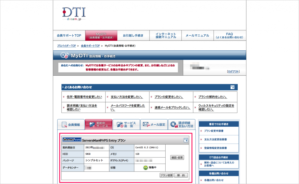Open プラン変更申請書 sidebar link
Viewport: 299px width, 184px height.
point(214,131)
